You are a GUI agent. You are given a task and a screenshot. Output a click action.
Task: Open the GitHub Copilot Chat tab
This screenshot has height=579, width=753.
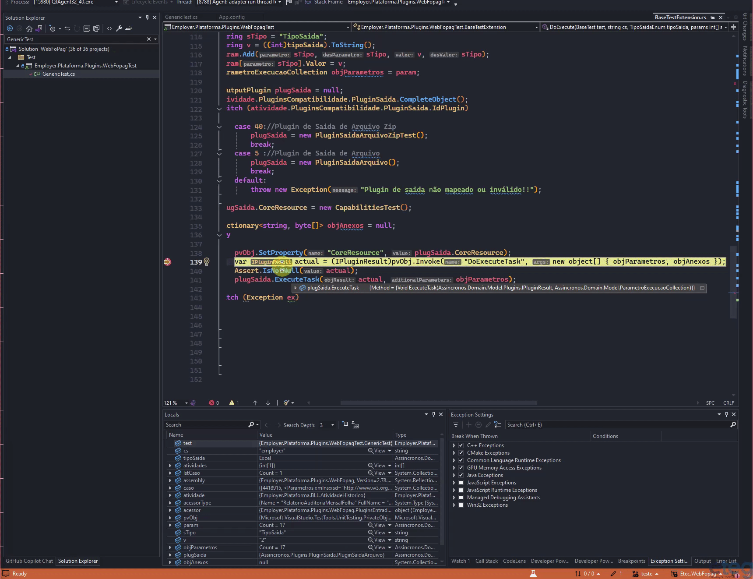pos(29,561)
